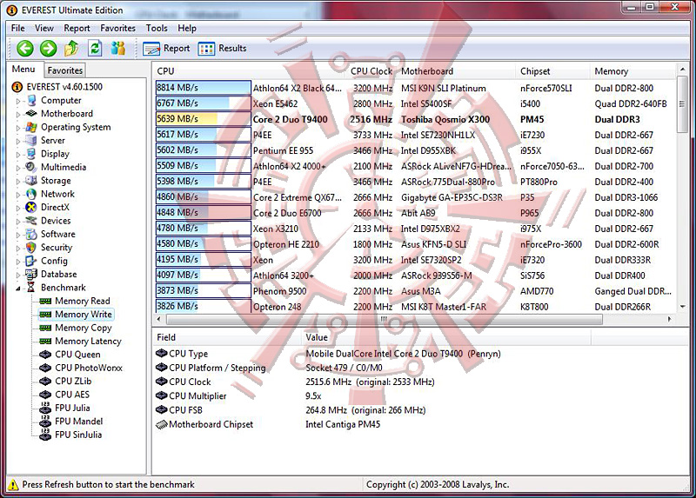Click the Up level folder icon
This screenshot has height=498, width=696.
click(71, 49)
